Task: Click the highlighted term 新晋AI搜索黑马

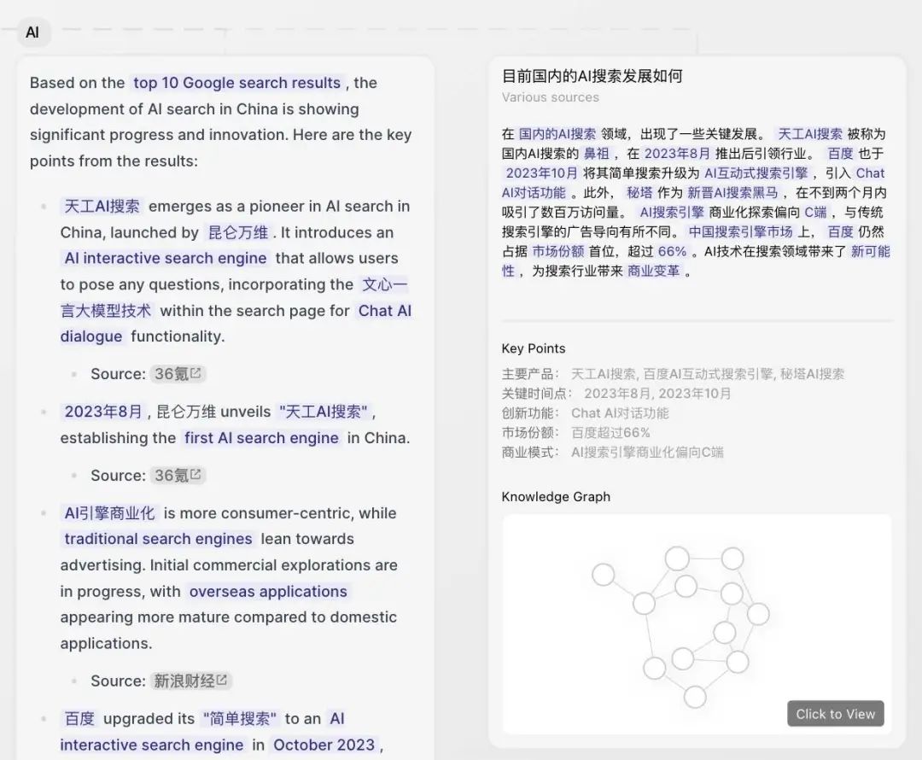Action: click(732, 192)
